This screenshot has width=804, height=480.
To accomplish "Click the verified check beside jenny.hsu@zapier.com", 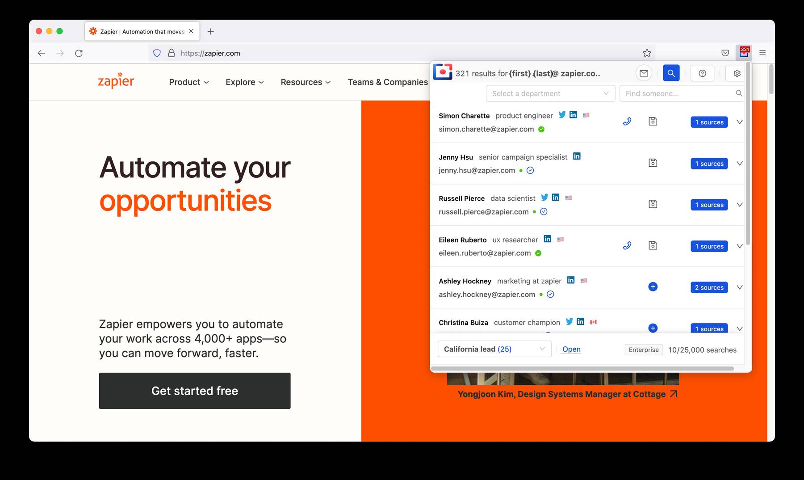I will (530, 170).
